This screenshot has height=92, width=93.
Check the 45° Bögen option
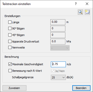[10, 35]
